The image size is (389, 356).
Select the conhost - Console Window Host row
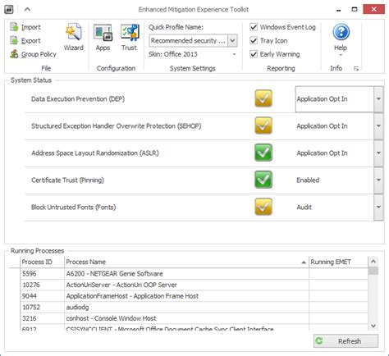(194, 318)
